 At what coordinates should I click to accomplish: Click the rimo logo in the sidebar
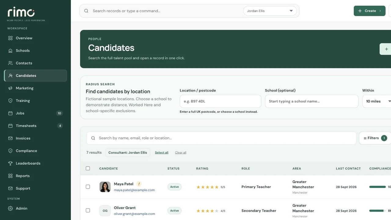[x=21, y=13]
